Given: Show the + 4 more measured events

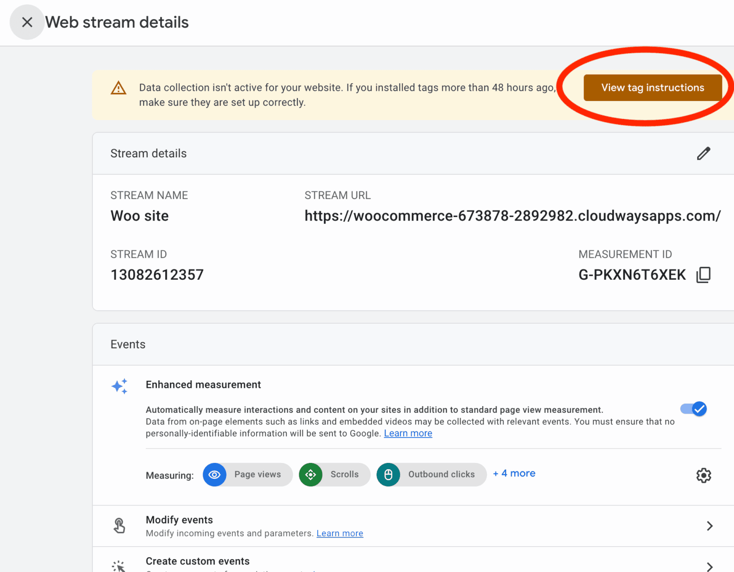Looking at the screenshot, I should tap(514, 473).
